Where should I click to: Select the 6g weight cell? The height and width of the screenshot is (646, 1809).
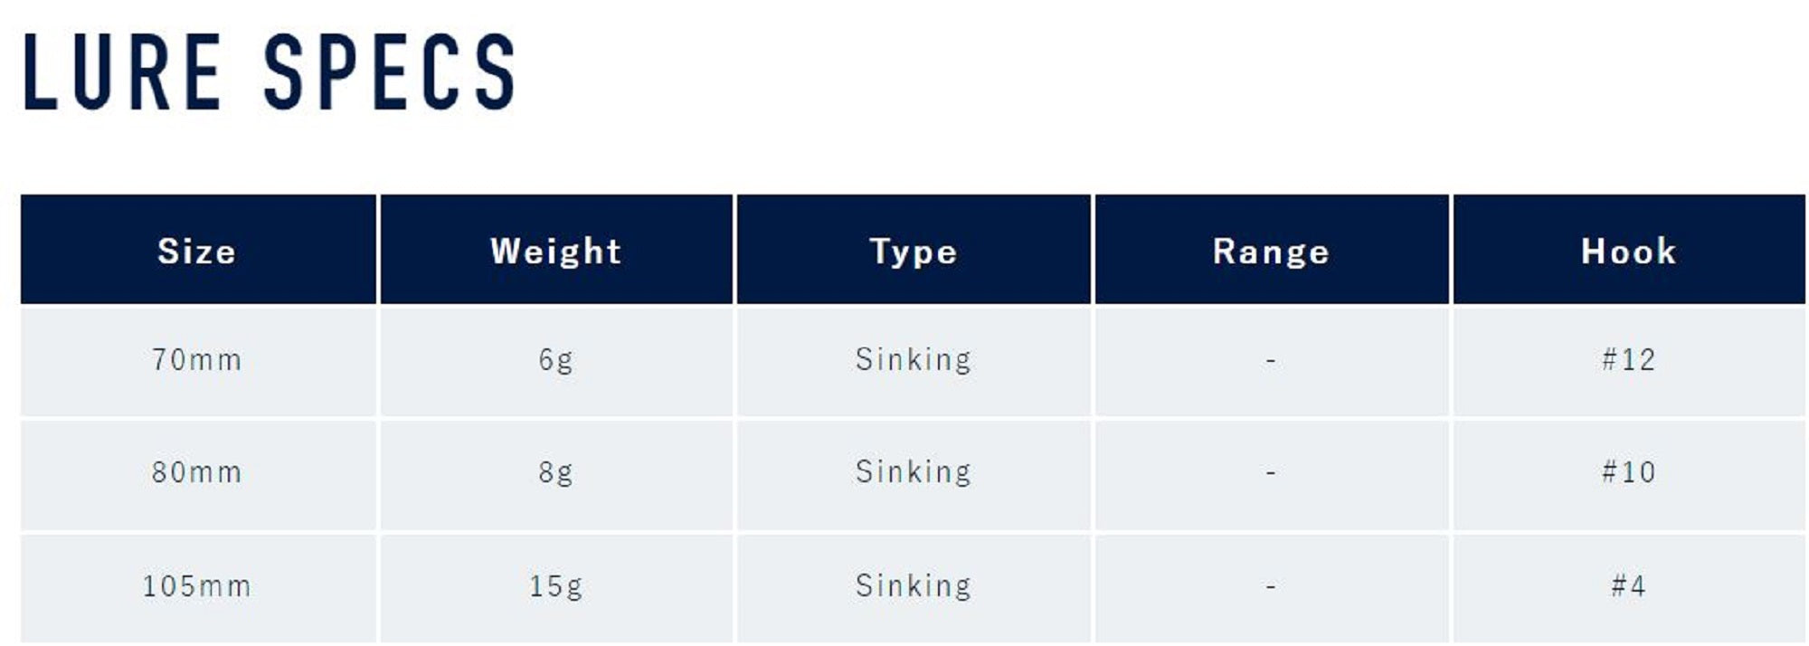(x=556, y=360)
